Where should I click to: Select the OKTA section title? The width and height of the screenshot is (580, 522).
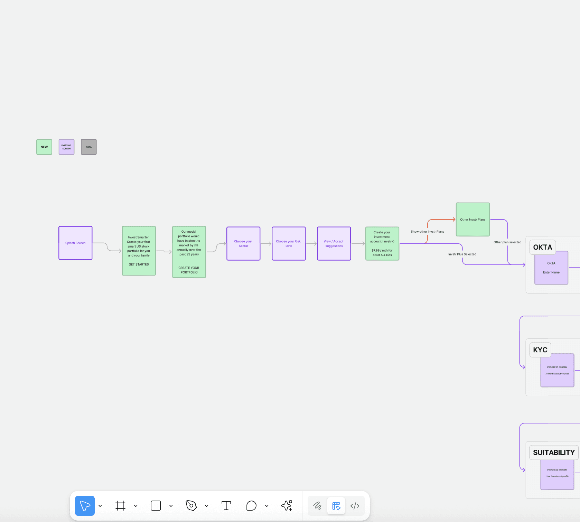click(x=543, y=247)
